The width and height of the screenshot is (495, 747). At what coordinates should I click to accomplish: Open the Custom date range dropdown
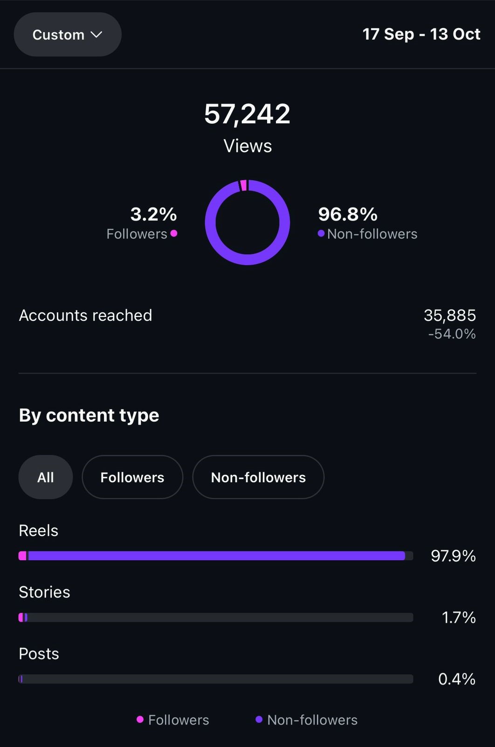pyautogui.click(x=67, y=35)
